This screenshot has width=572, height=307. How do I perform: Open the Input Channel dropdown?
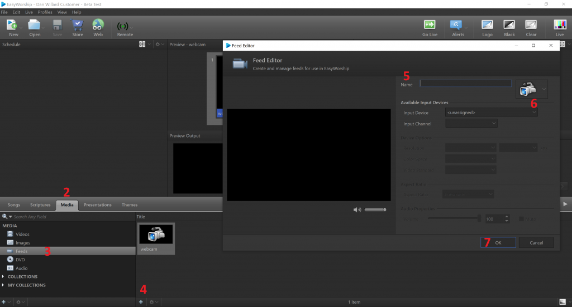pos(471,123)
